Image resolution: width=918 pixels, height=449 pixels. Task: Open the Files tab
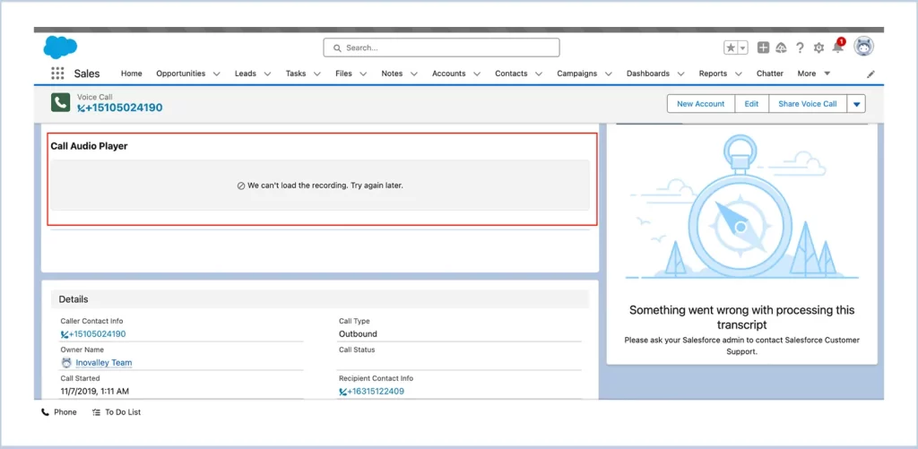(x=343, y=73)
